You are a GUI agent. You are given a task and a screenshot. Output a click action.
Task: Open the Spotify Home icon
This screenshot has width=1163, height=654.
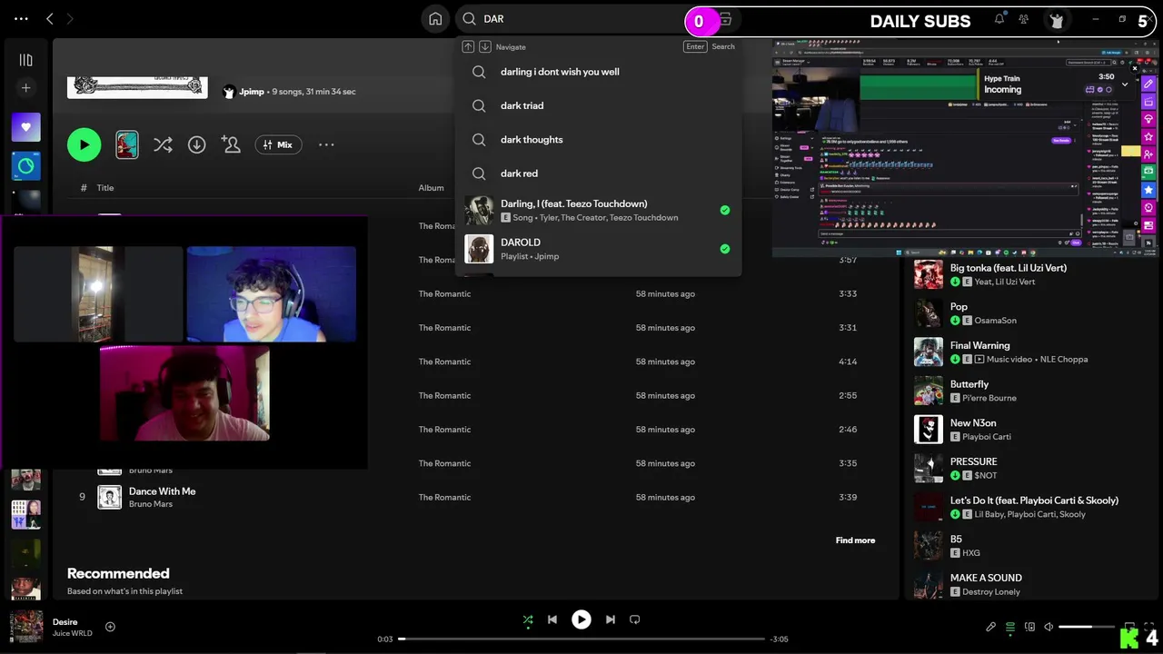click(435, 19)
